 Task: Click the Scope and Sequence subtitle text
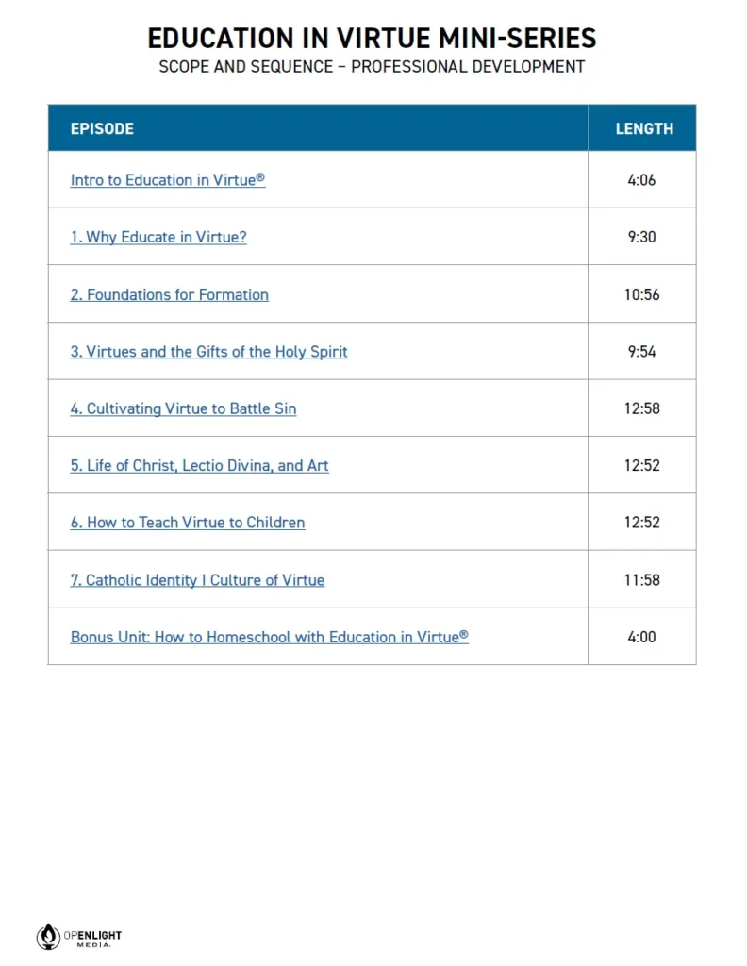point(372,67)
